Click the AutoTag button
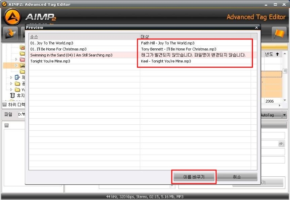Viewport: 290px width, 200px height. [271, 115]
